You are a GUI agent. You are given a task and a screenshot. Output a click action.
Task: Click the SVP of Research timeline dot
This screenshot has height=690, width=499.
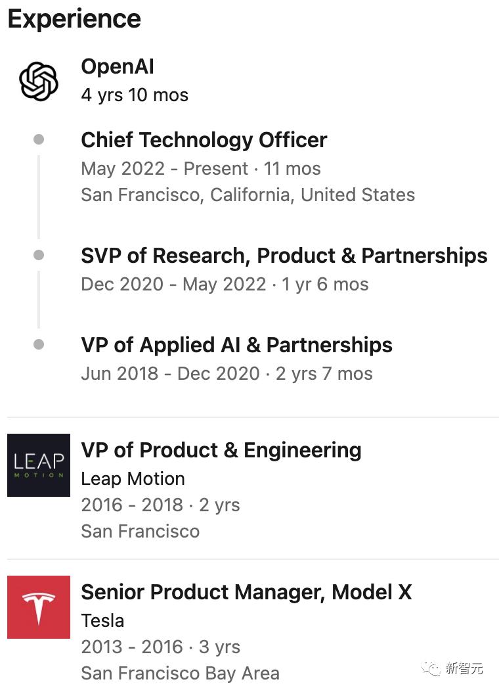click(x=39, y=255)
